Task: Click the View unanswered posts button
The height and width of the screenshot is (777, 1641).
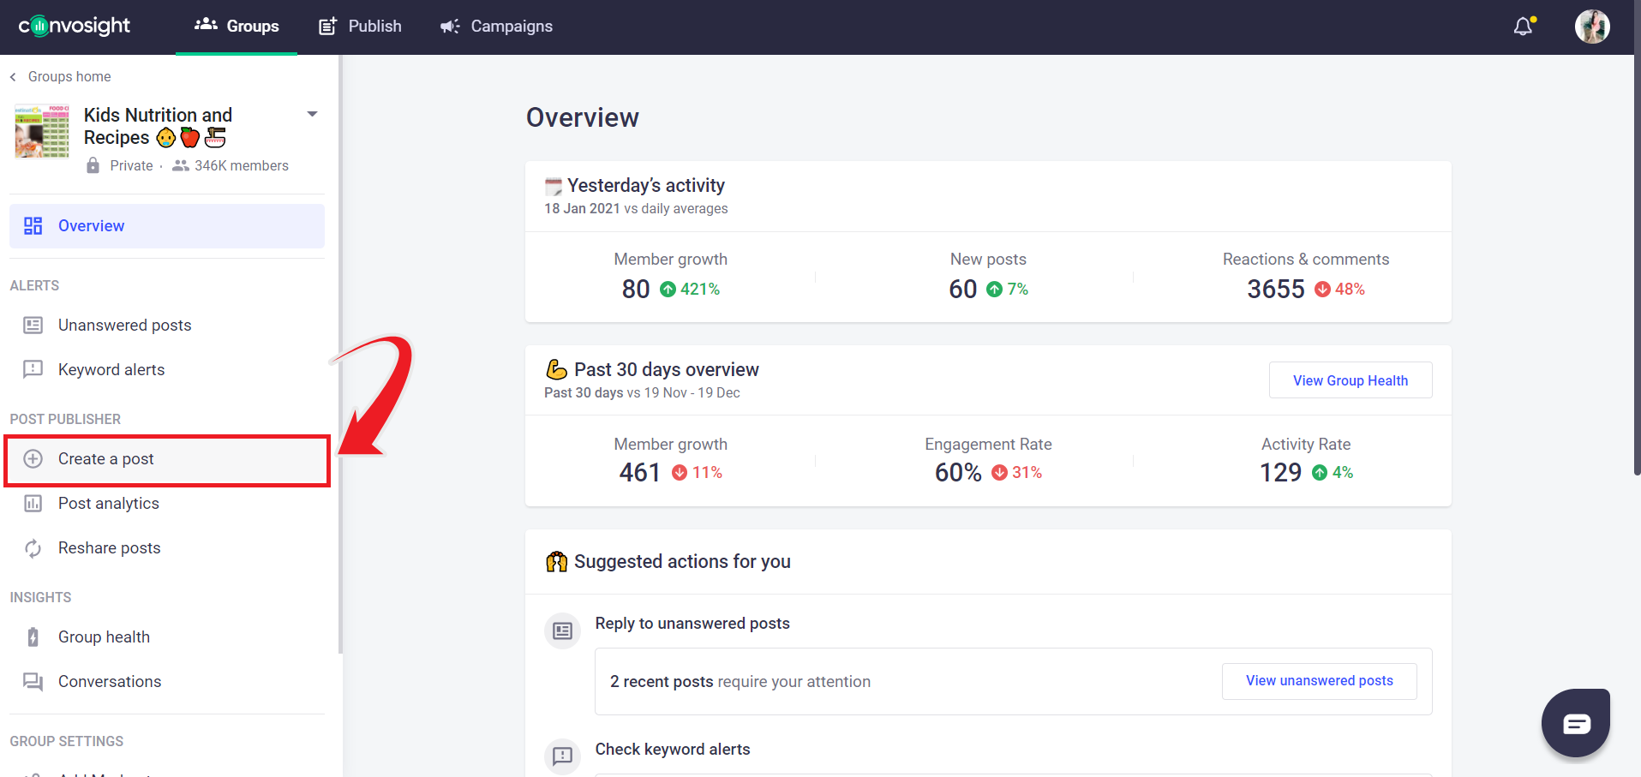Action: click(x=1319, y=681)
